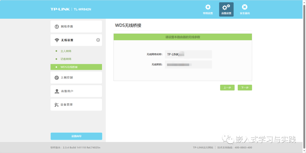The image size is (306, 153).
Task: Click the 网络参数 globe icon
Action: (x=57, y=27)
